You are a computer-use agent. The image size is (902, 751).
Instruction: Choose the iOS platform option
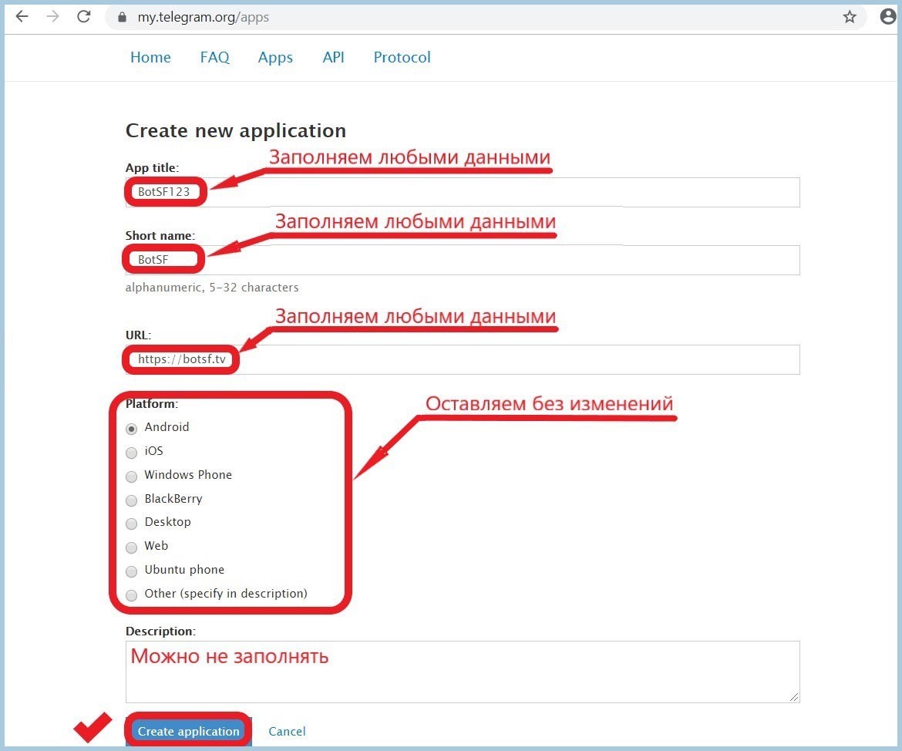pos(132,453)
